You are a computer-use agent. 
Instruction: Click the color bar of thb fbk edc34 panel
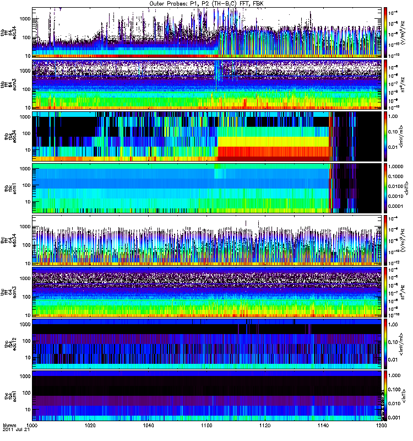tap(385, 136)
